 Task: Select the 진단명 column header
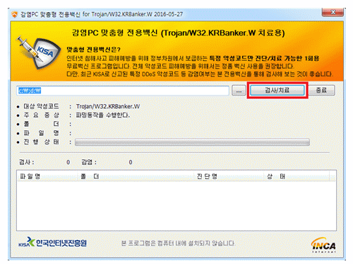229,176
